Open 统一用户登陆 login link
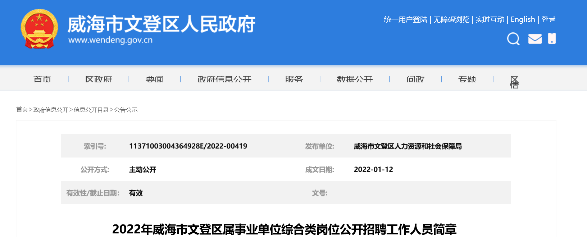 coord(406,19)
